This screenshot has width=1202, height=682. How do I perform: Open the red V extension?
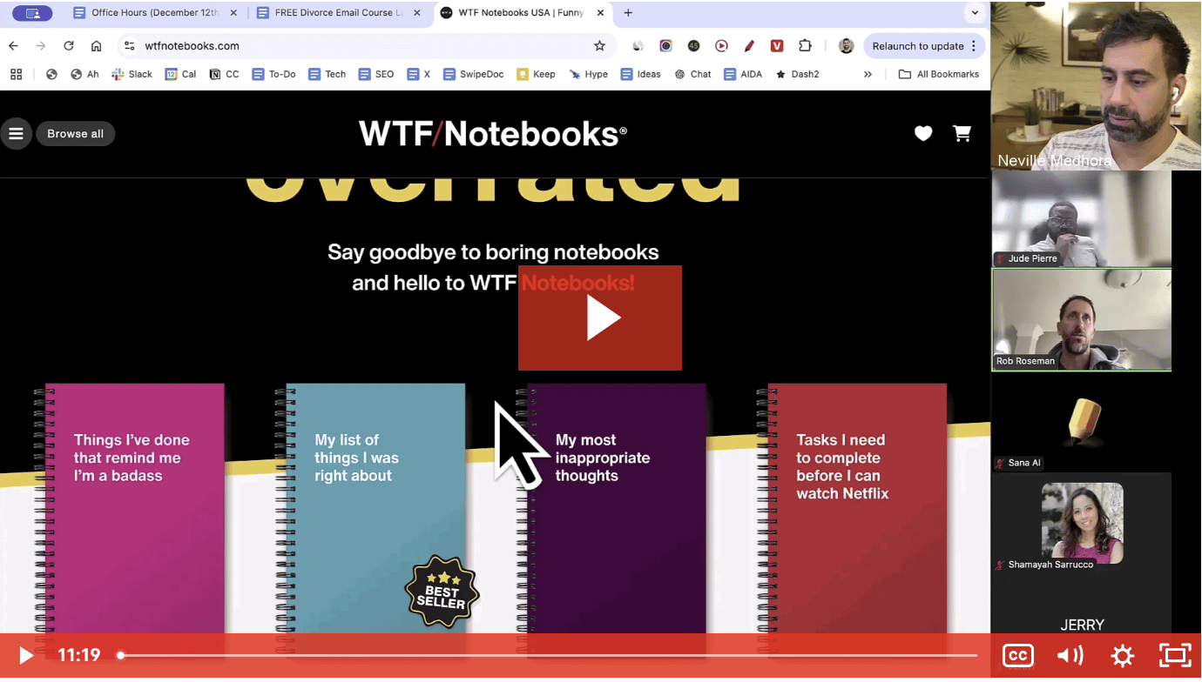pyautogui.click(x=777, y=46)
